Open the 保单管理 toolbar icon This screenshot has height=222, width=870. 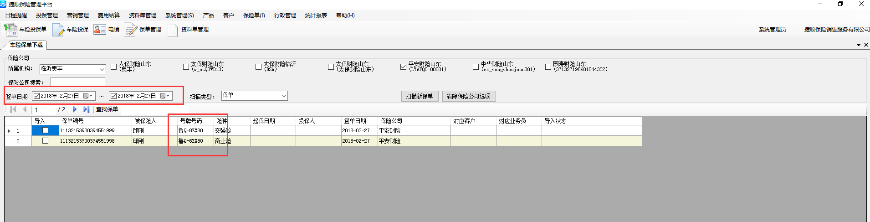point(131,30)
